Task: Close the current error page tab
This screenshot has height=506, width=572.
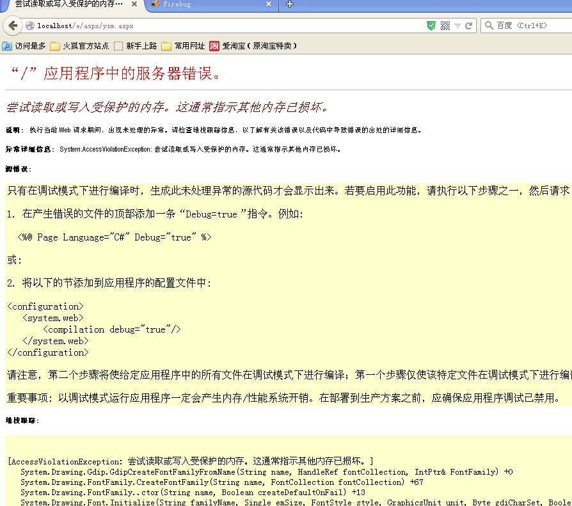Action: point(134,4)
